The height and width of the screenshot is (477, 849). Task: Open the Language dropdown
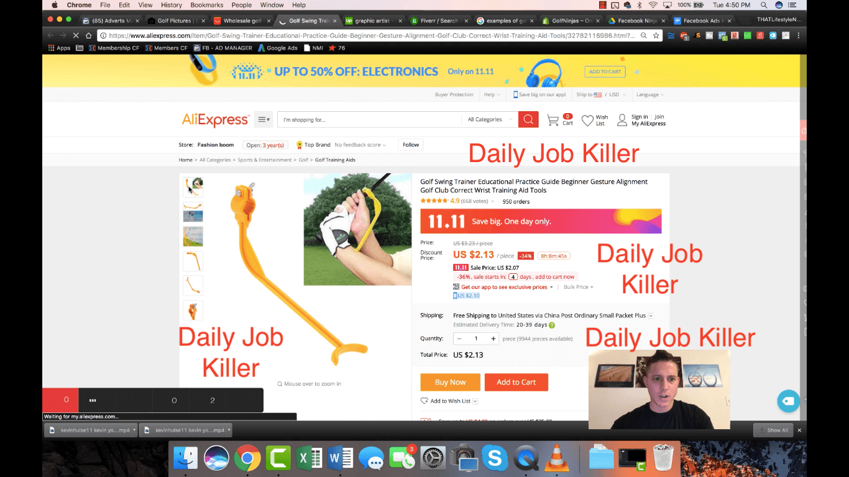point(649,94)
